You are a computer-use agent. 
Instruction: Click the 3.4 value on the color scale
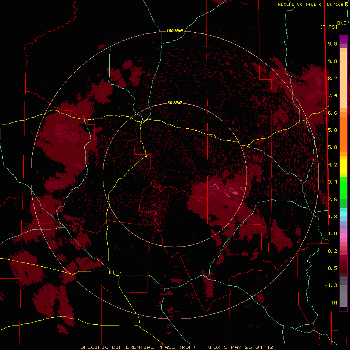click(332, 182)
